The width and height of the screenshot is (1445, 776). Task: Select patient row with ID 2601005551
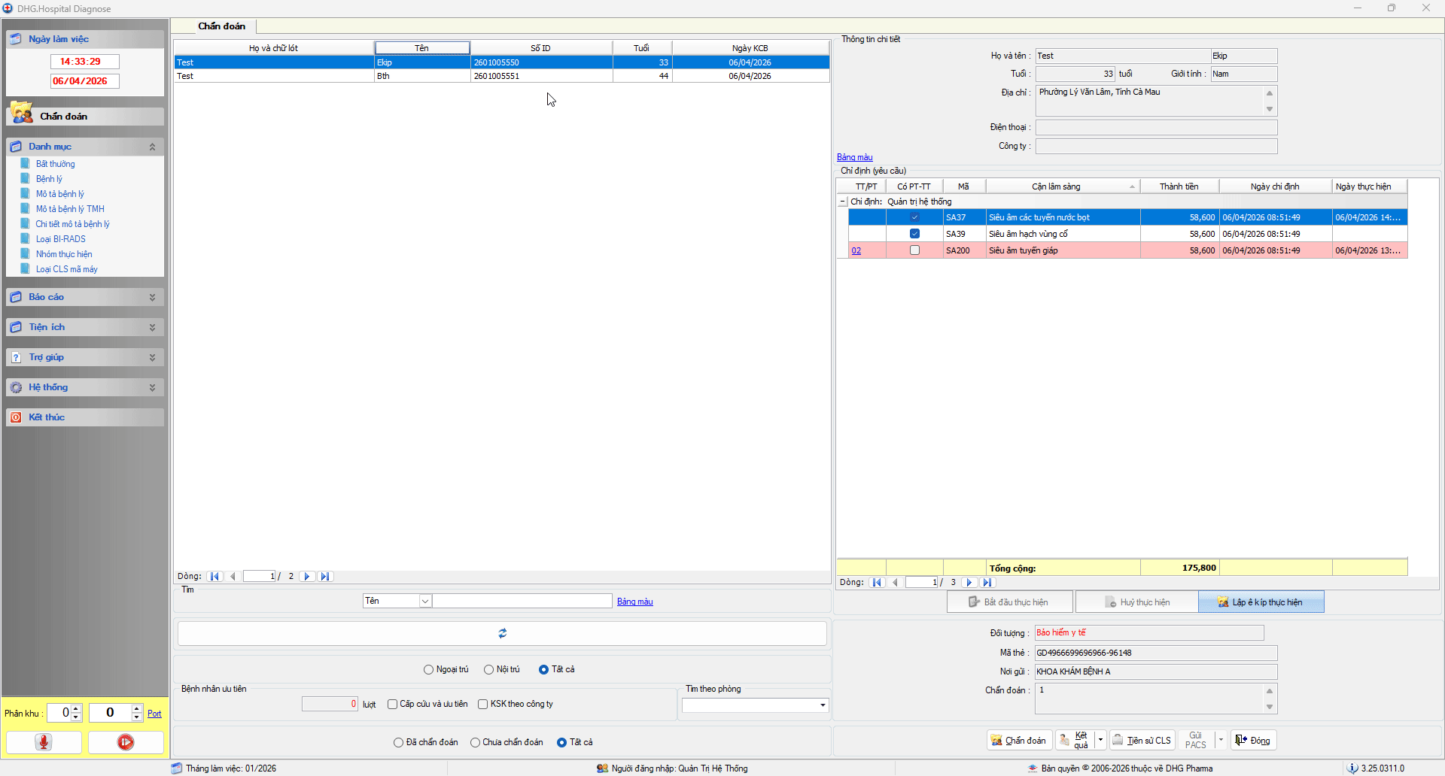pos(502,76)
